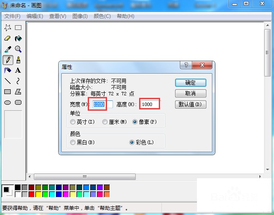Pick the white swatch in bottom row

pos(18,194)
